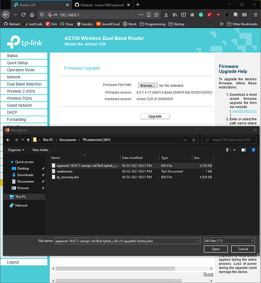This screenshot has height=283, width=261.
Task: Go up one folder level in dialog
Action: [x=28, y=140]
